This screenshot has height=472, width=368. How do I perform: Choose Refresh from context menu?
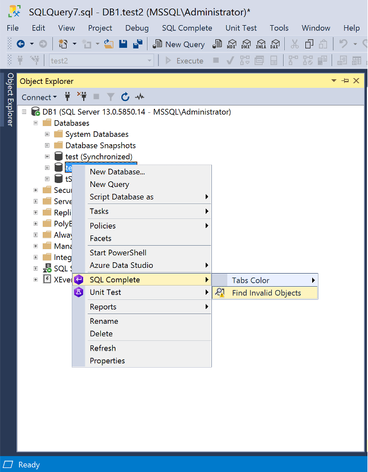[x=142, y=348]
